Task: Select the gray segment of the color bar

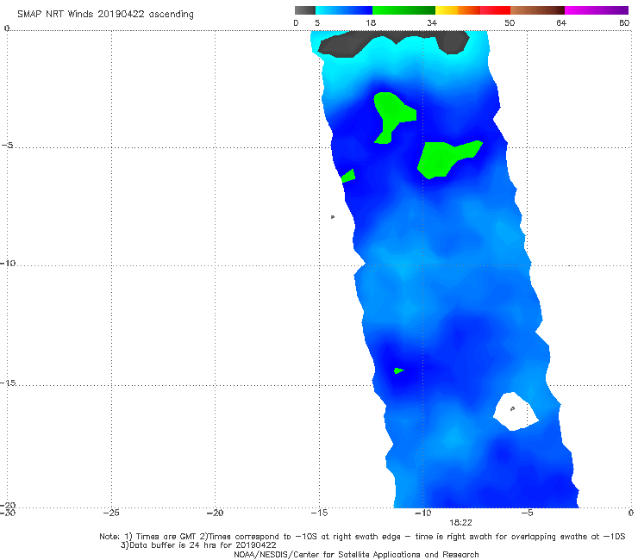Action: tap(304, 10)
